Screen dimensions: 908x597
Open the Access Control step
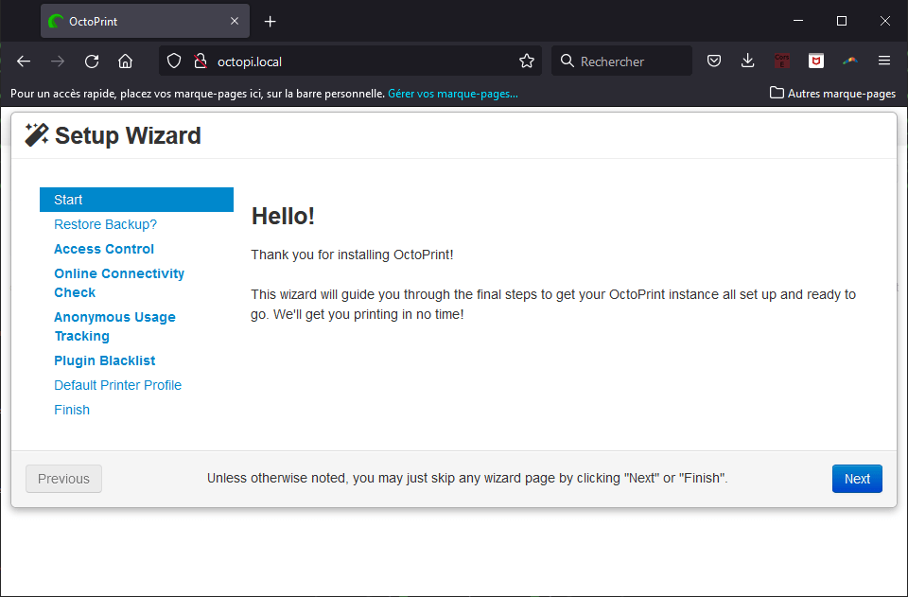(x=104, y=249)
